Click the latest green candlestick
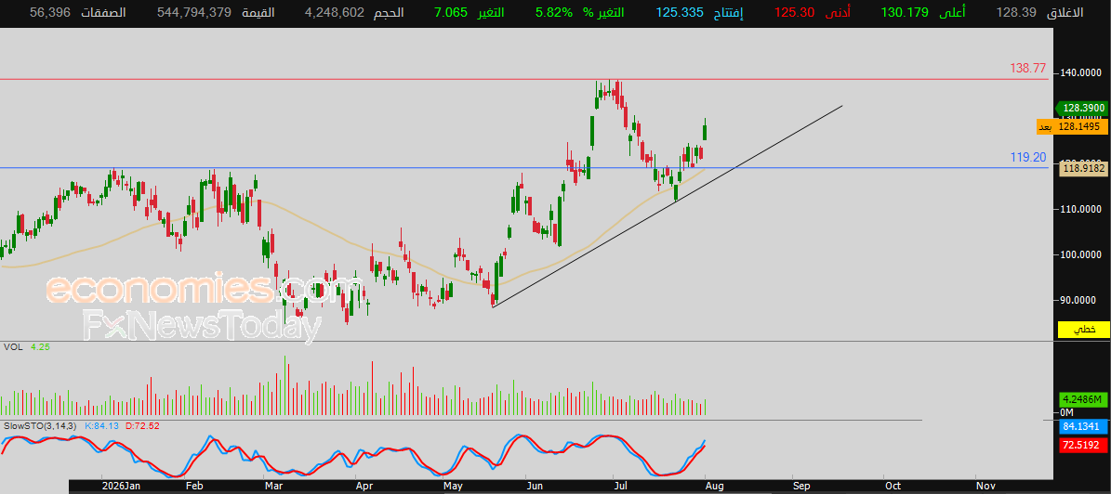Image resolution: width=1111 pixels, height=494 pixels. click(x=705, y=131)
